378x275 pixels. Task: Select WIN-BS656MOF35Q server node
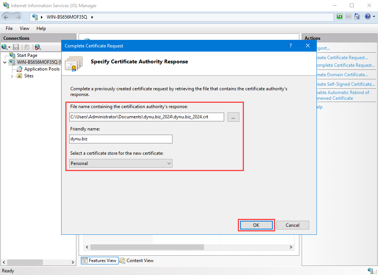point(37,62)
